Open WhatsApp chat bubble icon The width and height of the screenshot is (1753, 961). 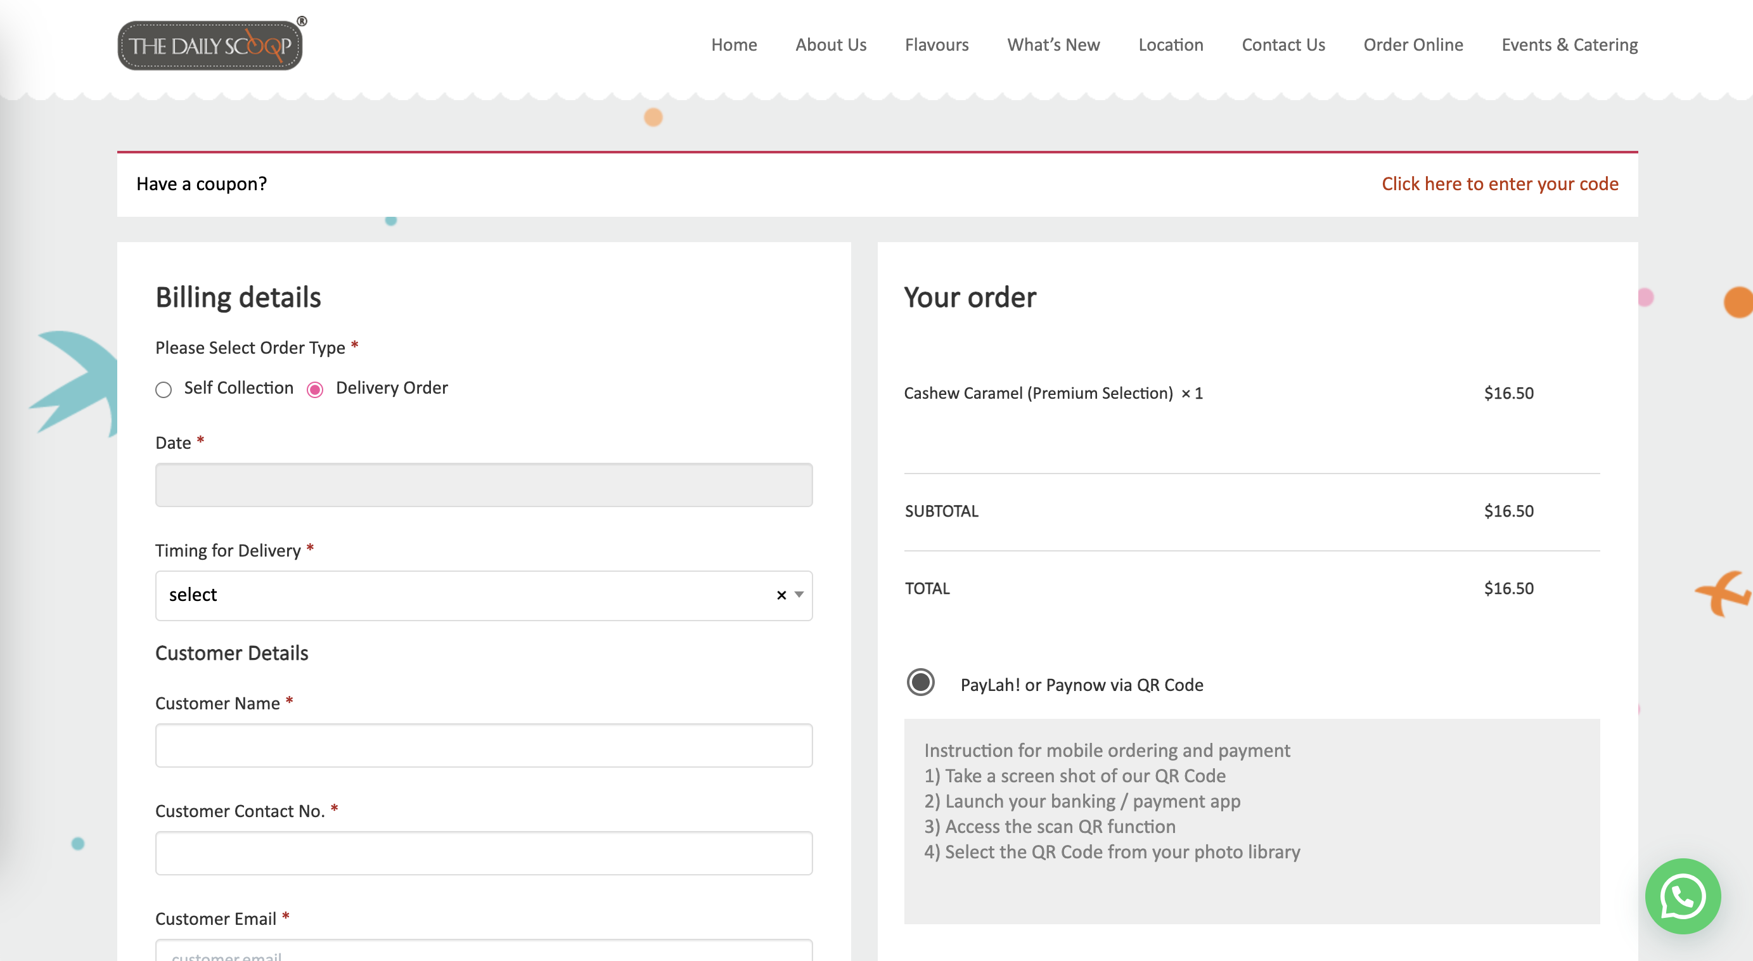pos(1682,896)
